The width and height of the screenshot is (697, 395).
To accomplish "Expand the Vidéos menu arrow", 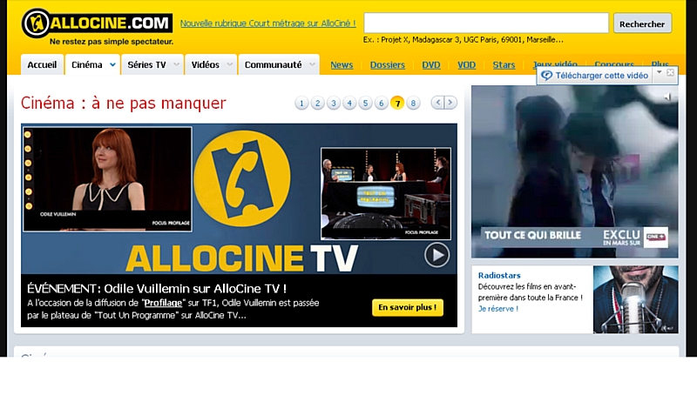I will click(x=230, y=64).
